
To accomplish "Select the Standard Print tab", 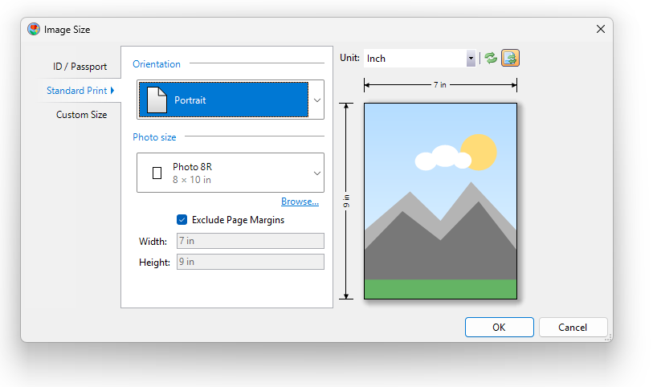I will coord(76,91).
